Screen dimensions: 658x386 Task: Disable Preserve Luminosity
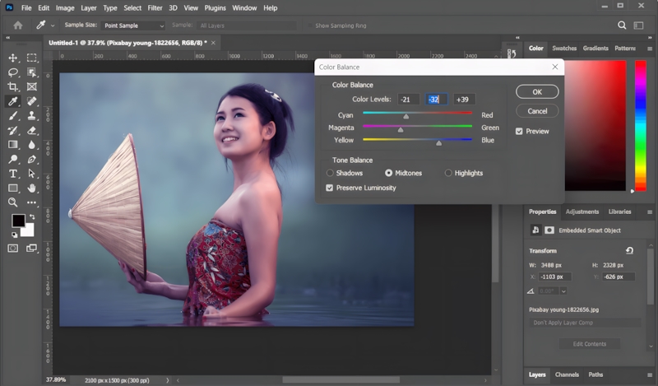[x=330, y=188]
